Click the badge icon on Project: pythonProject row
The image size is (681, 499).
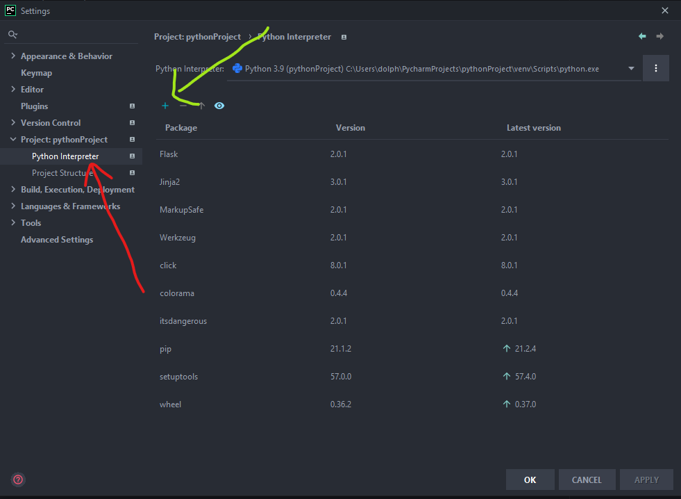coord(132,140)
